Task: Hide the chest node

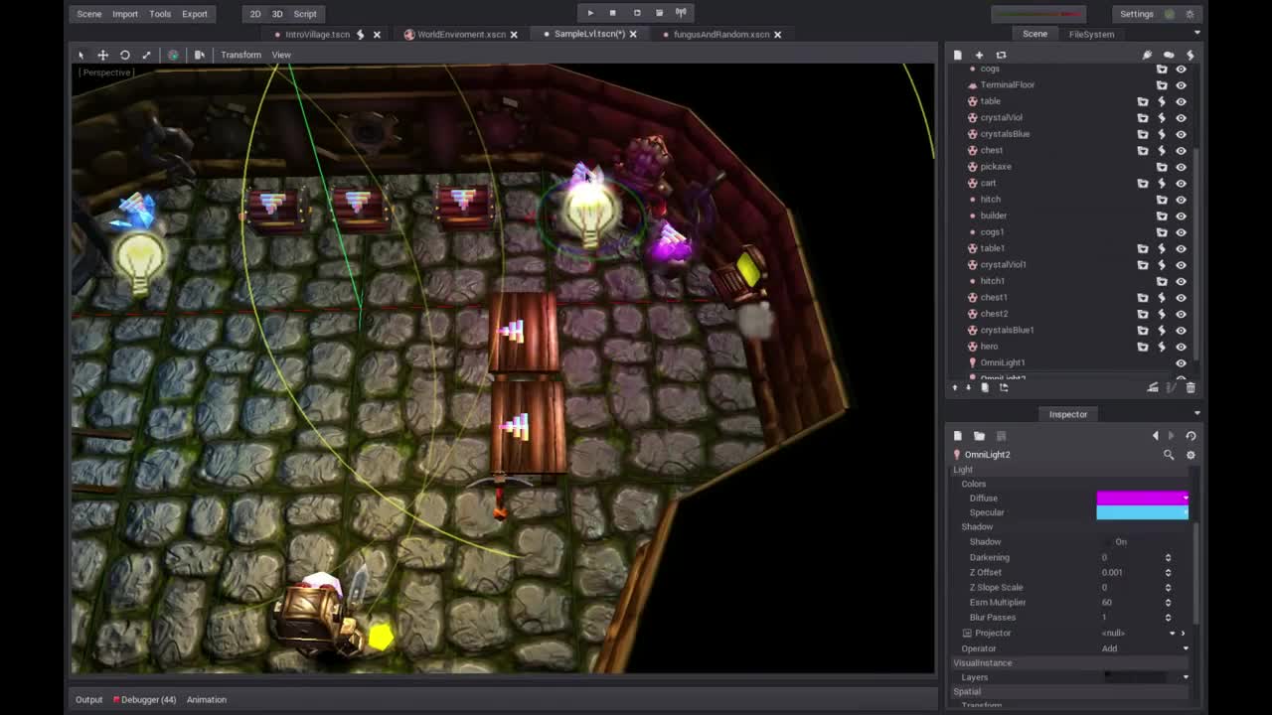Action: coord(1181,151)
